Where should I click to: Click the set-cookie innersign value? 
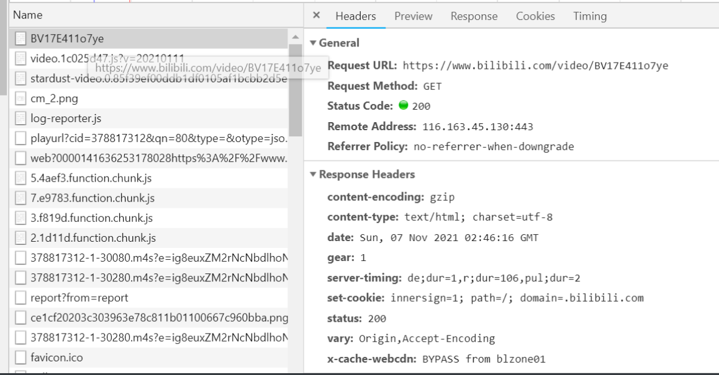tap(517, 298)
